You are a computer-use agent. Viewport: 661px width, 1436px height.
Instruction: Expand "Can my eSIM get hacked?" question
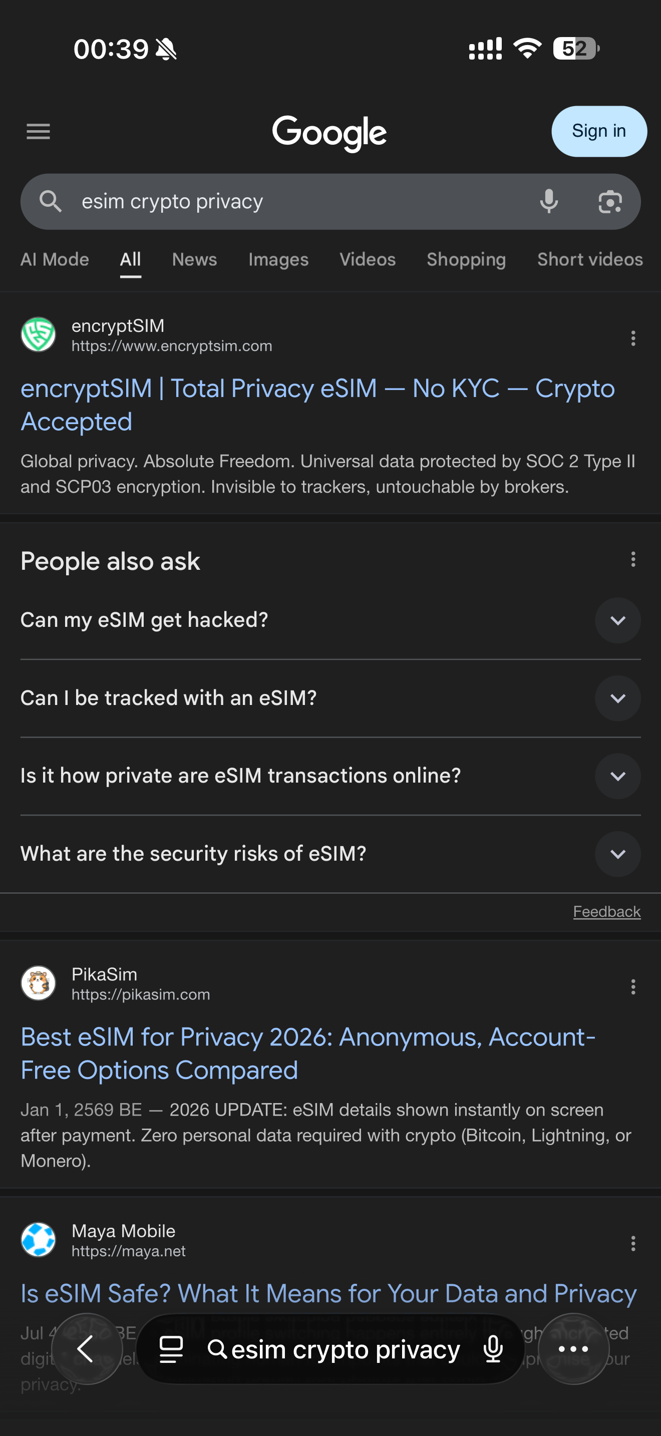pos(617,620)
